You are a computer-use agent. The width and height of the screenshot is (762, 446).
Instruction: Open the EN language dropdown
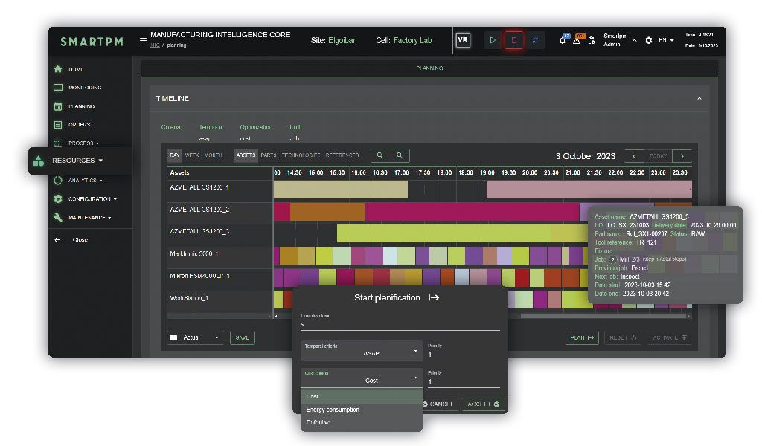666,40
